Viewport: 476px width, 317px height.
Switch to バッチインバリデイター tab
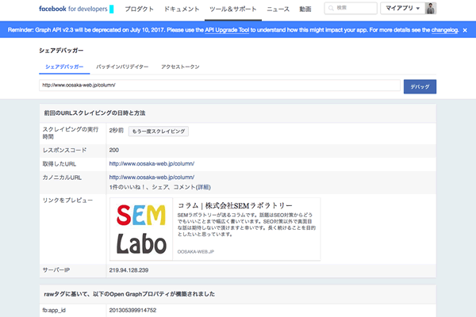(122, 67)
